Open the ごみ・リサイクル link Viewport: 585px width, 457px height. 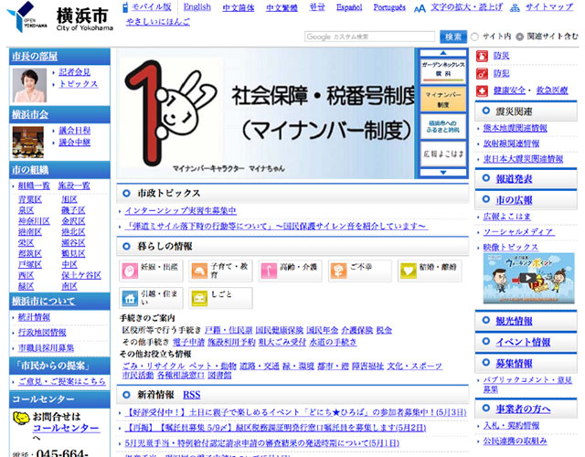click(154, 366)
